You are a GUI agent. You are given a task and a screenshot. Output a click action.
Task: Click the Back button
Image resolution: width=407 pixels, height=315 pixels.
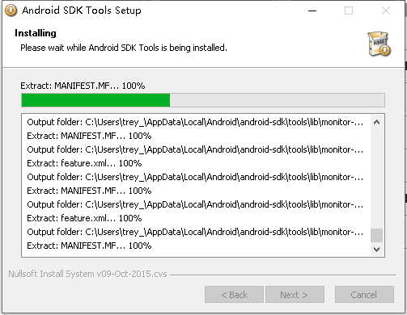[x=234, y=295]
